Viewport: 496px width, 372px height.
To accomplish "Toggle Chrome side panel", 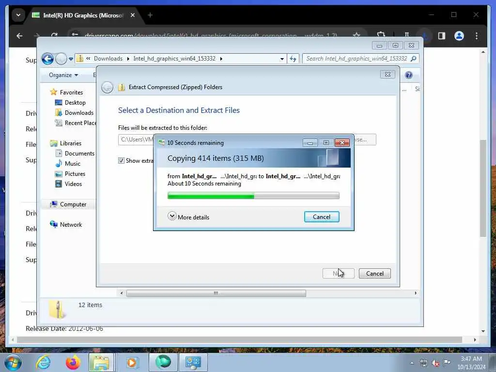I will coord(442,36).
